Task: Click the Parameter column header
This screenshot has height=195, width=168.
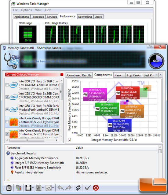Action: [x=40, y=147]
